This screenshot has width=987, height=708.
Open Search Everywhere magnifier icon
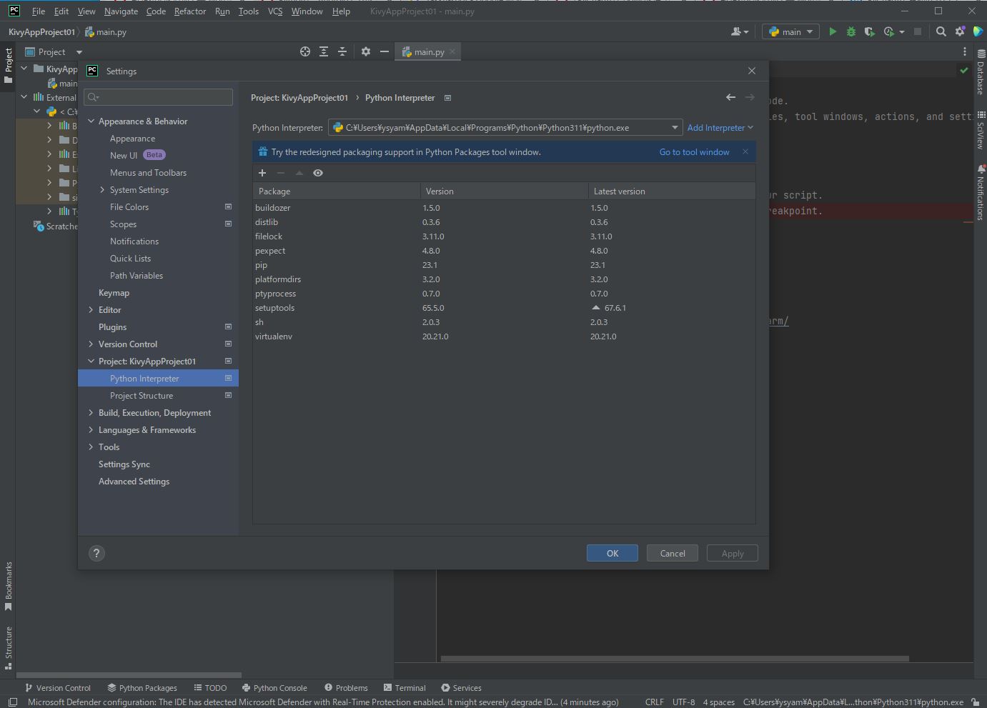coord(941,31)
